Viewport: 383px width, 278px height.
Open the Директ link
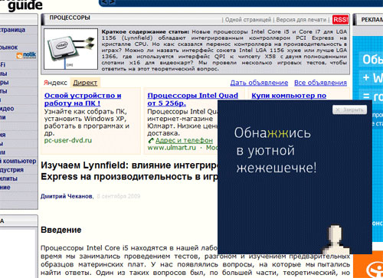85,83
